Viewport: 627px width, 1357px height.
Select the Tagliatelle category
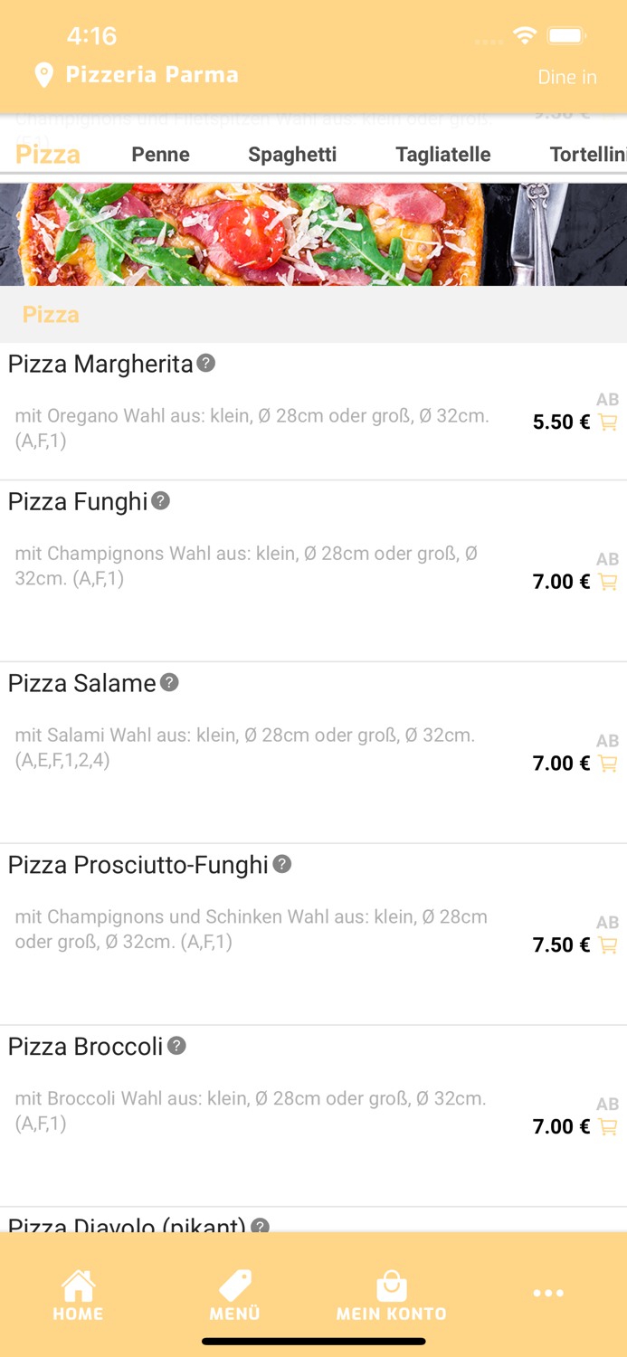[442, 155]
